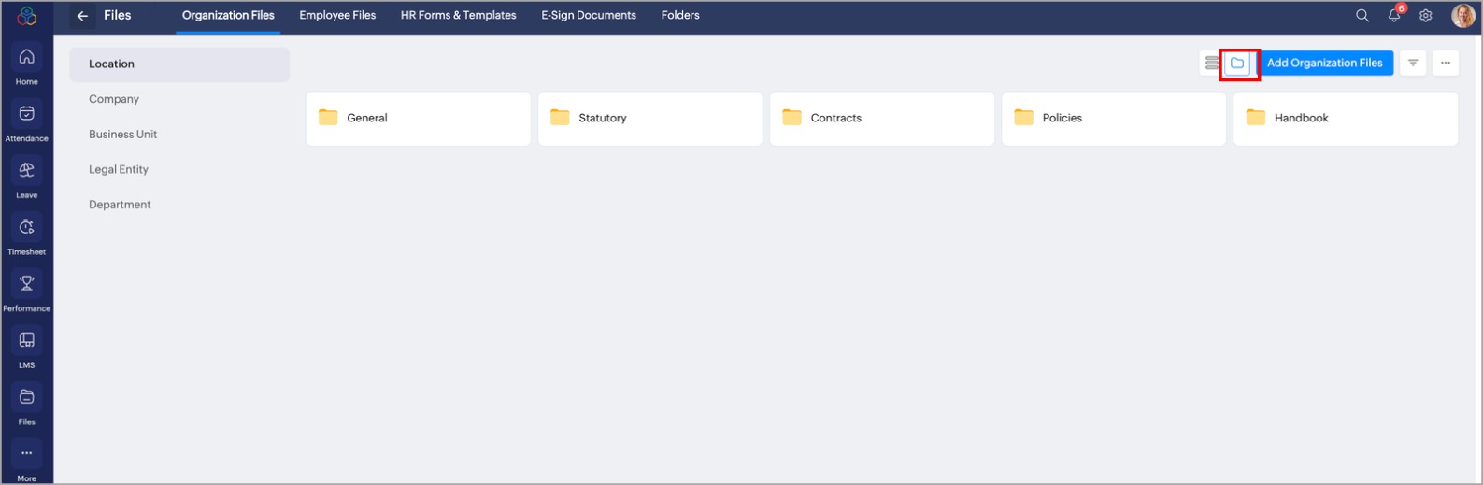Click the Add Organization Files button

(x=1324, y=64)
